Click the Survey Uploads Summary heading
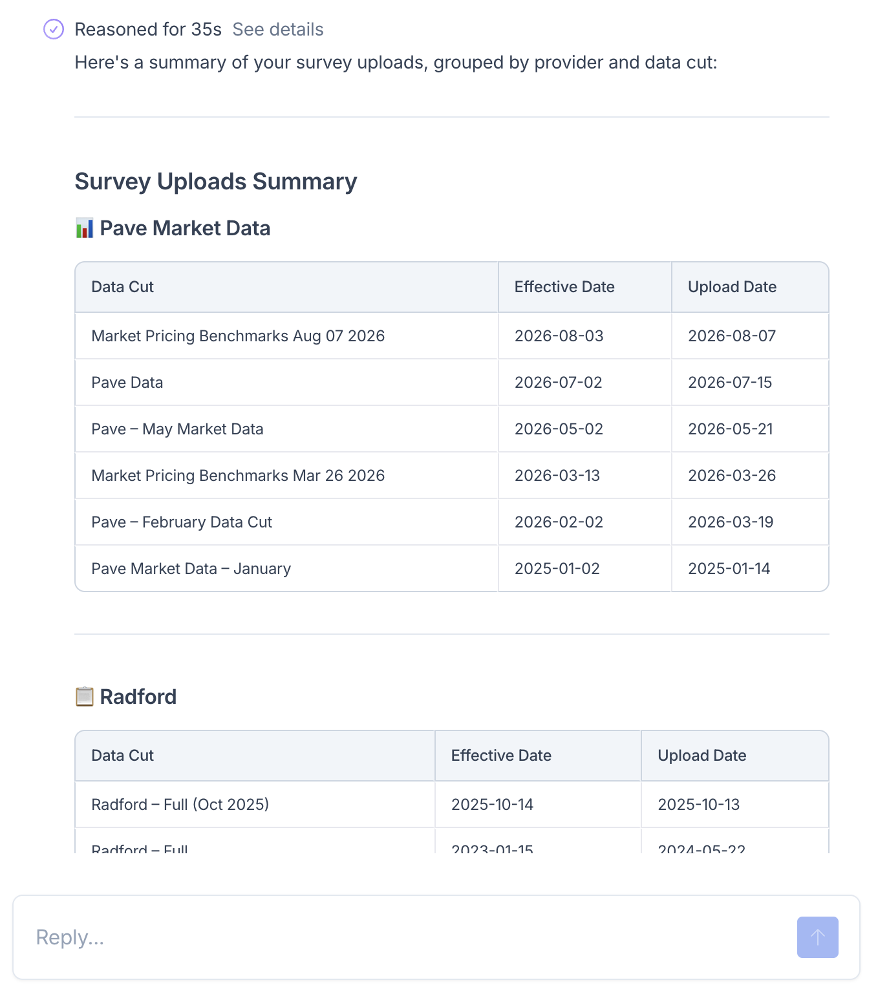The width and height of the screenshot is (878, 989). 216,182
